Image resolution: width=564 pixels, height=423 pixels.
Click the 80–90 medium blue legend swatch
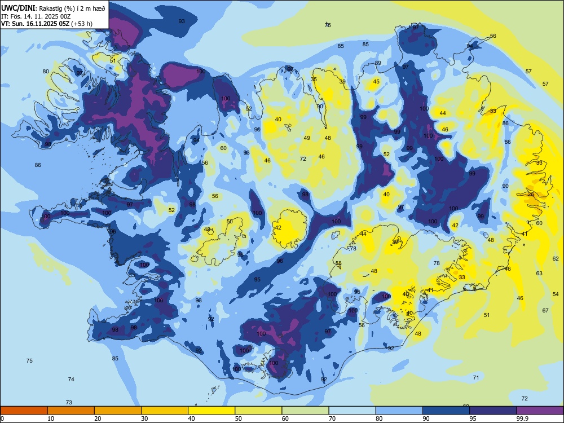(x=399, y=411)
